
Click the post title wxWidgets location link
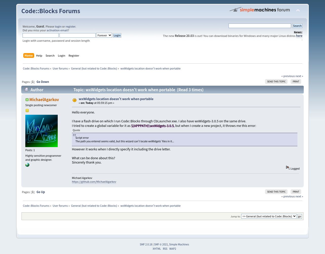[116, 99]
